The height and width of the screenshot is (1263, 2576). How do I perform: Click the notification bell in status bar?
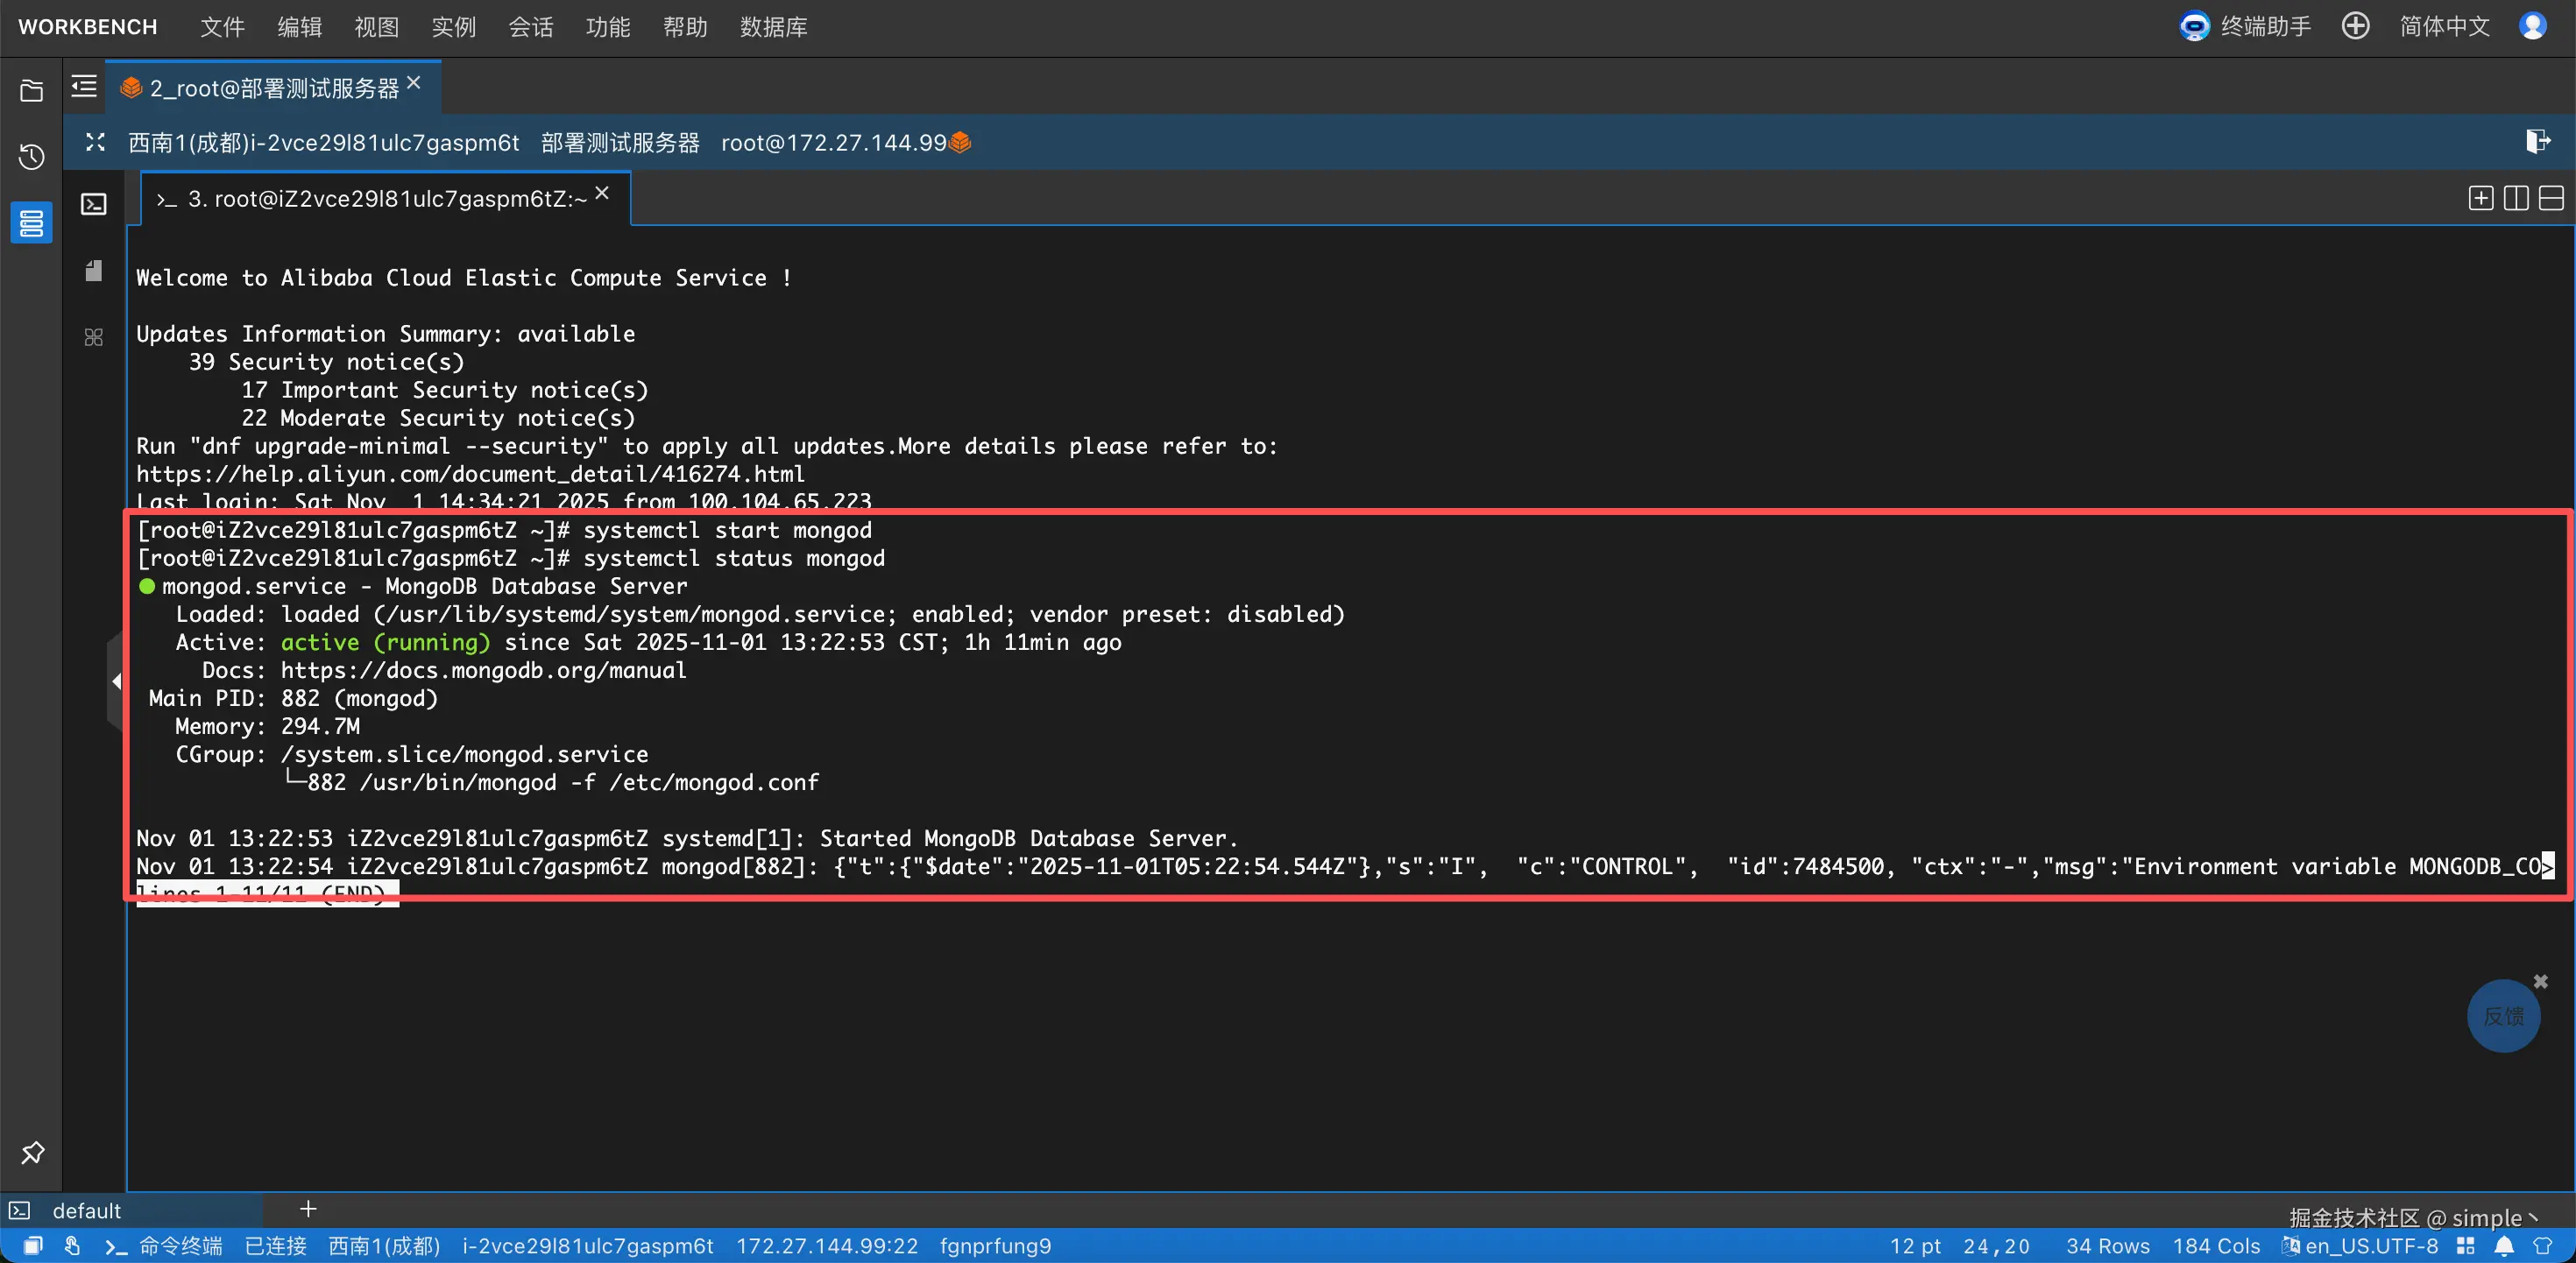point(2504,1246)
